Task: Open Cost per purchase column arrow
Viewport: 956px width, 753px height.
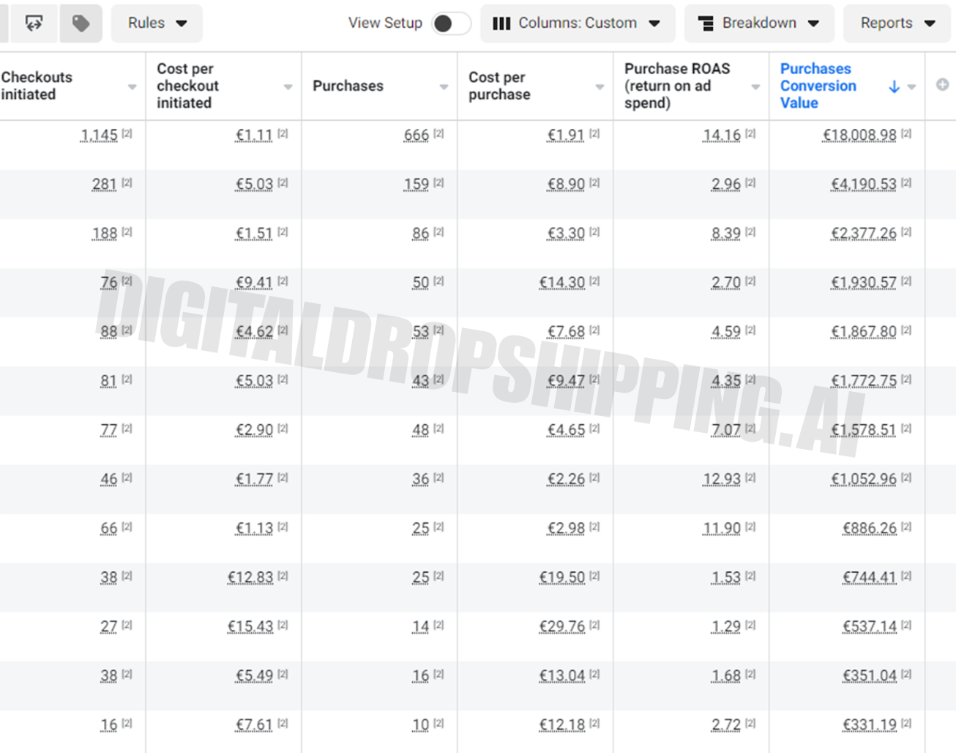Action: coord(600,87)
